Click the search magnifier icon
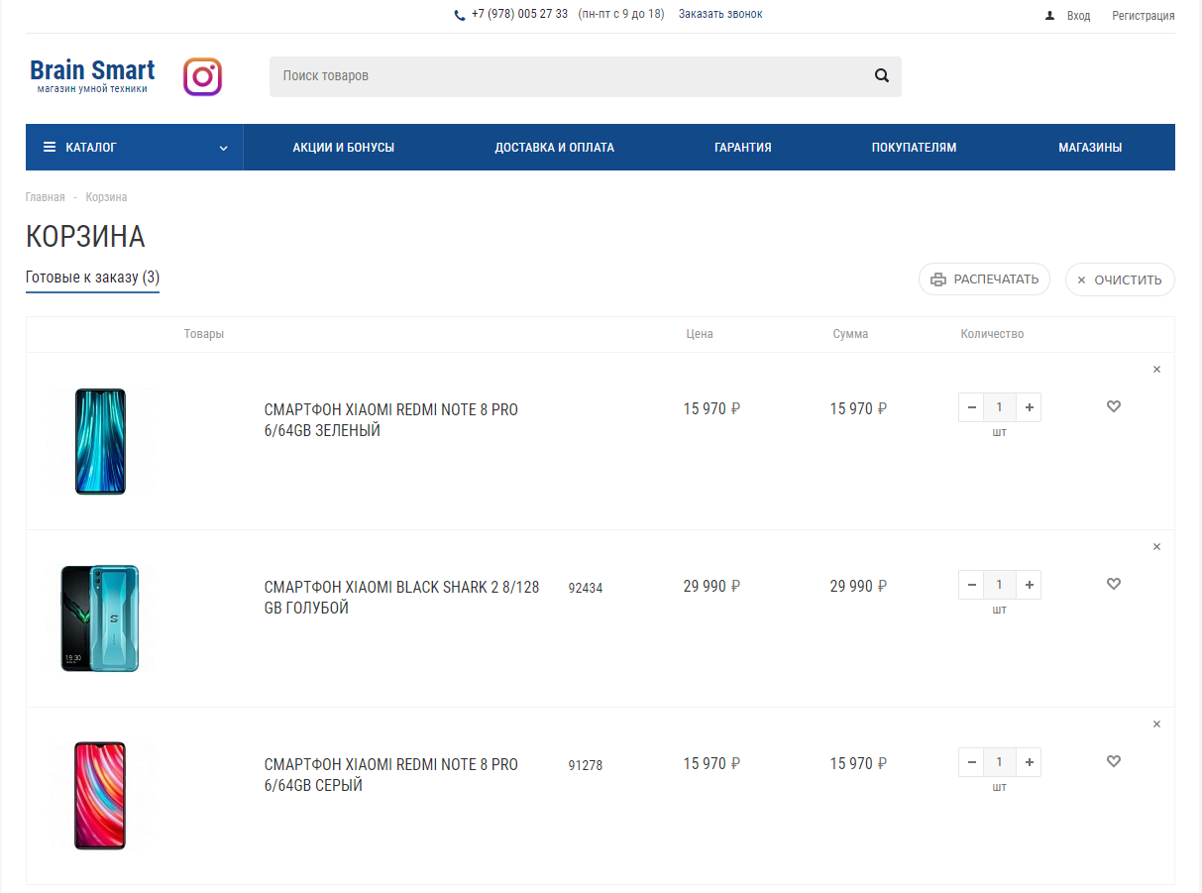Viewport: 1202px width, 893px height. click(x=882, y=75)
